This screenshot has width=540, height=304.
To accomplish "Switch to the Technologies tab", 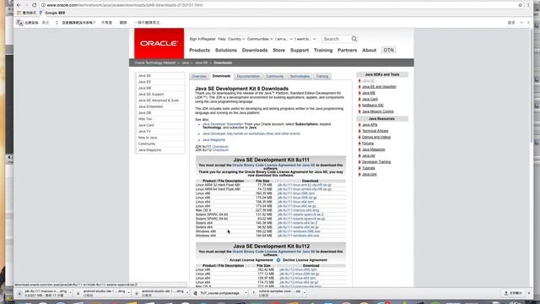I will tap(300, 77).
